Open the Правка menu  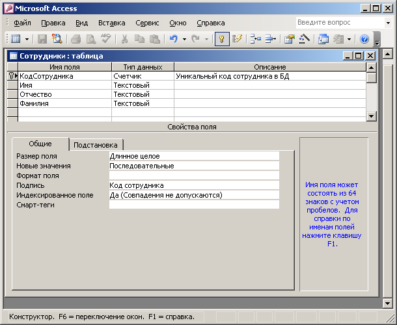pos(53,23)
